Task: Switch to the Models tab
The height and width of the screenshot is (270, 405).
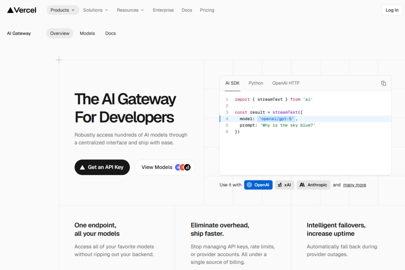Action: click(x=87, y=33)
